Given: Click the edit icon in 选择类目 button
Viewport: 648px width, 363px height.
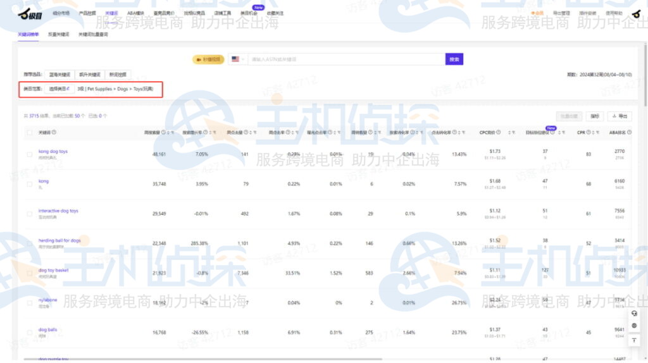Looking at the screenshot, I should [x=68, y=89].
